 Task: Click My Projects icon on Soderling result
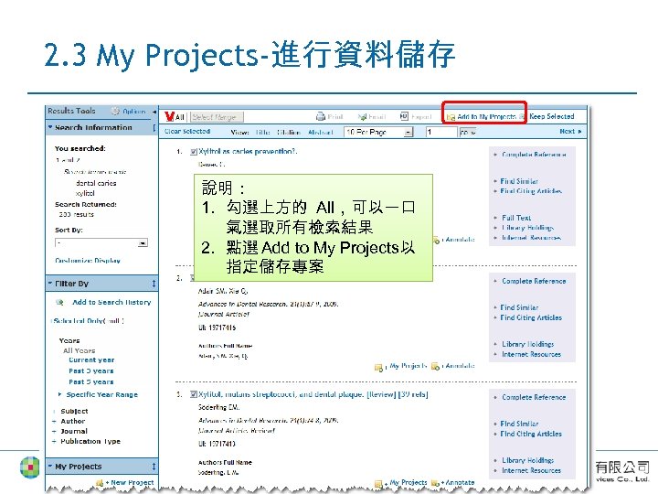coord(379,484)
